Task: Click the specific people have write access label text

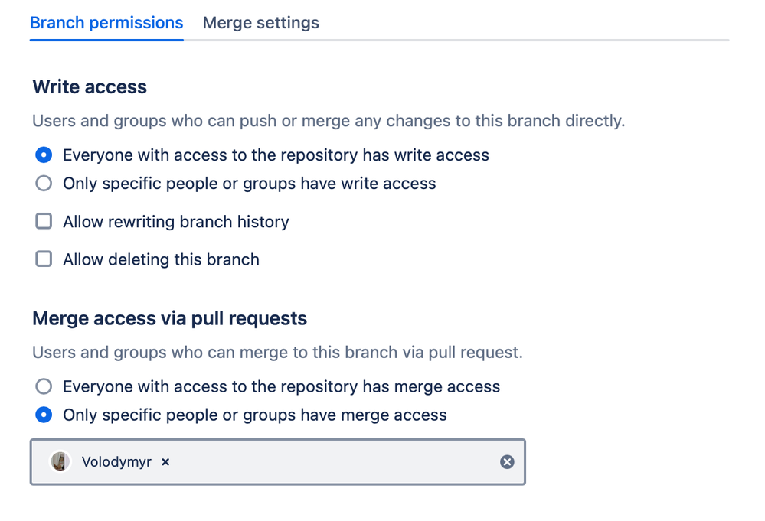Action: pyautogui.click(x=249, y=184)
